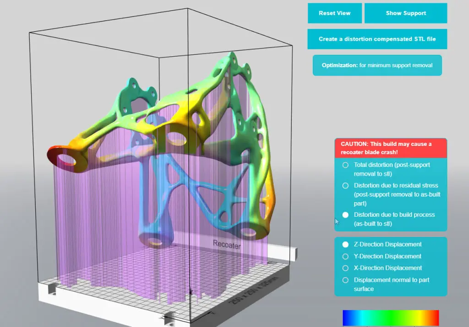This screenshot has width=469, height=327.
Task: Click the Reset View button
Action: point(334,13)
